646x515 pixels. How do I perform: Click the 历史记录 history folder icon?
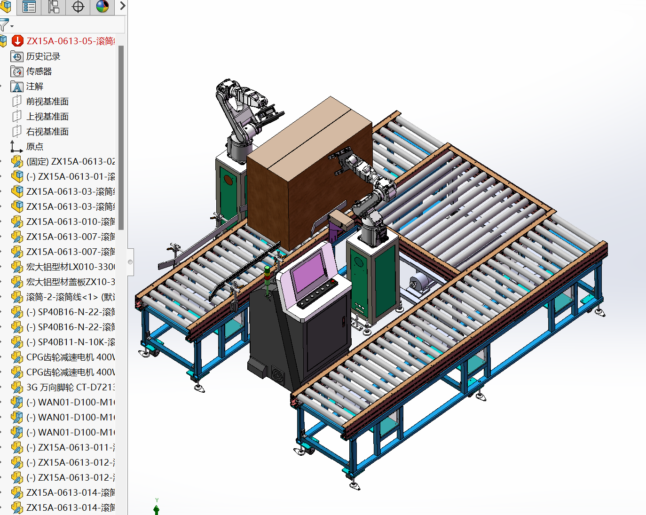[17, 56]
